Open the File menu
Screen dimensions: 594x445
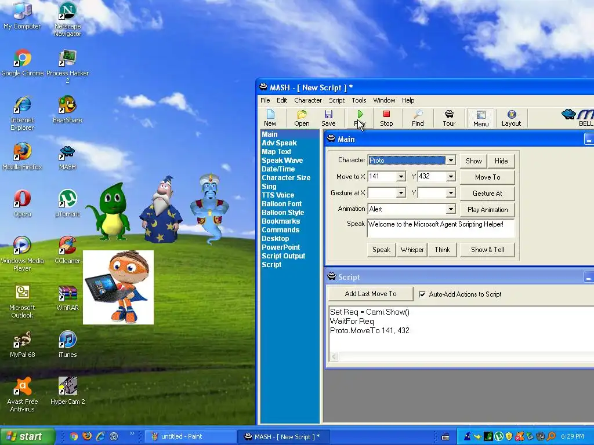265,100
